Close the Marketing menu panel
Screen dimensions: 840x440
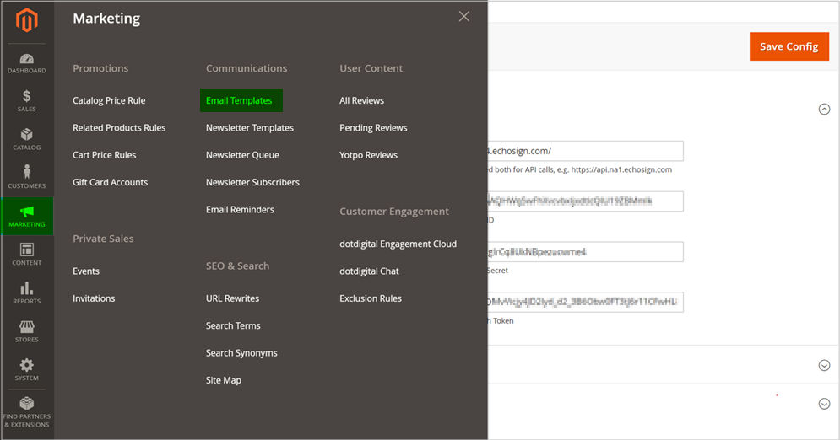(x=463, y=17)
